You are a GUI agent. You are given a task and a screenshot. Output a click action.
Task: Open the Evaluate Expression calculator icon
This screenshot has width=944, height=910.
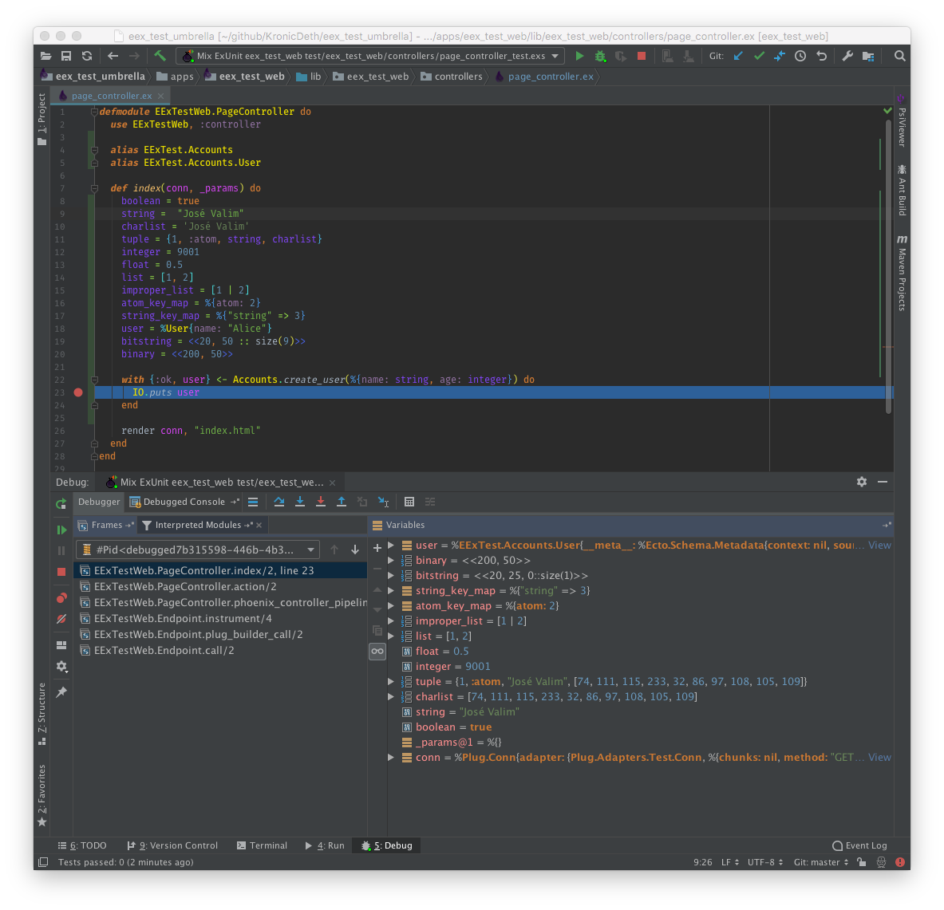click(409, 502)
